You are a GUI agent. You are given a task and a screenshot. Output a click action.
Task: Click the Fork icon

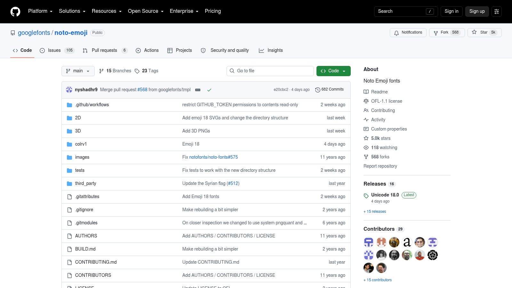436,33
